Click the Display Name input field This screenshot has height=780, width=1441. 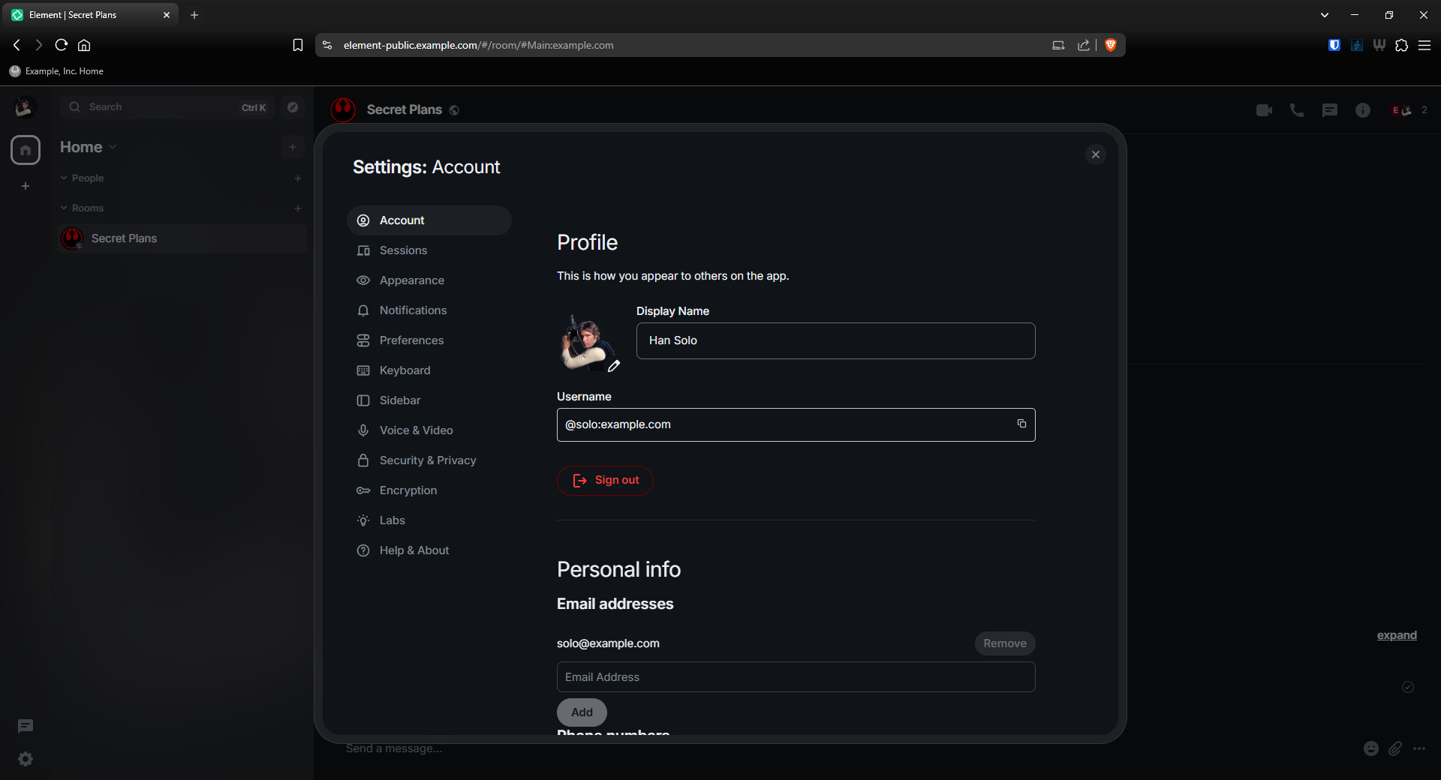835,340
